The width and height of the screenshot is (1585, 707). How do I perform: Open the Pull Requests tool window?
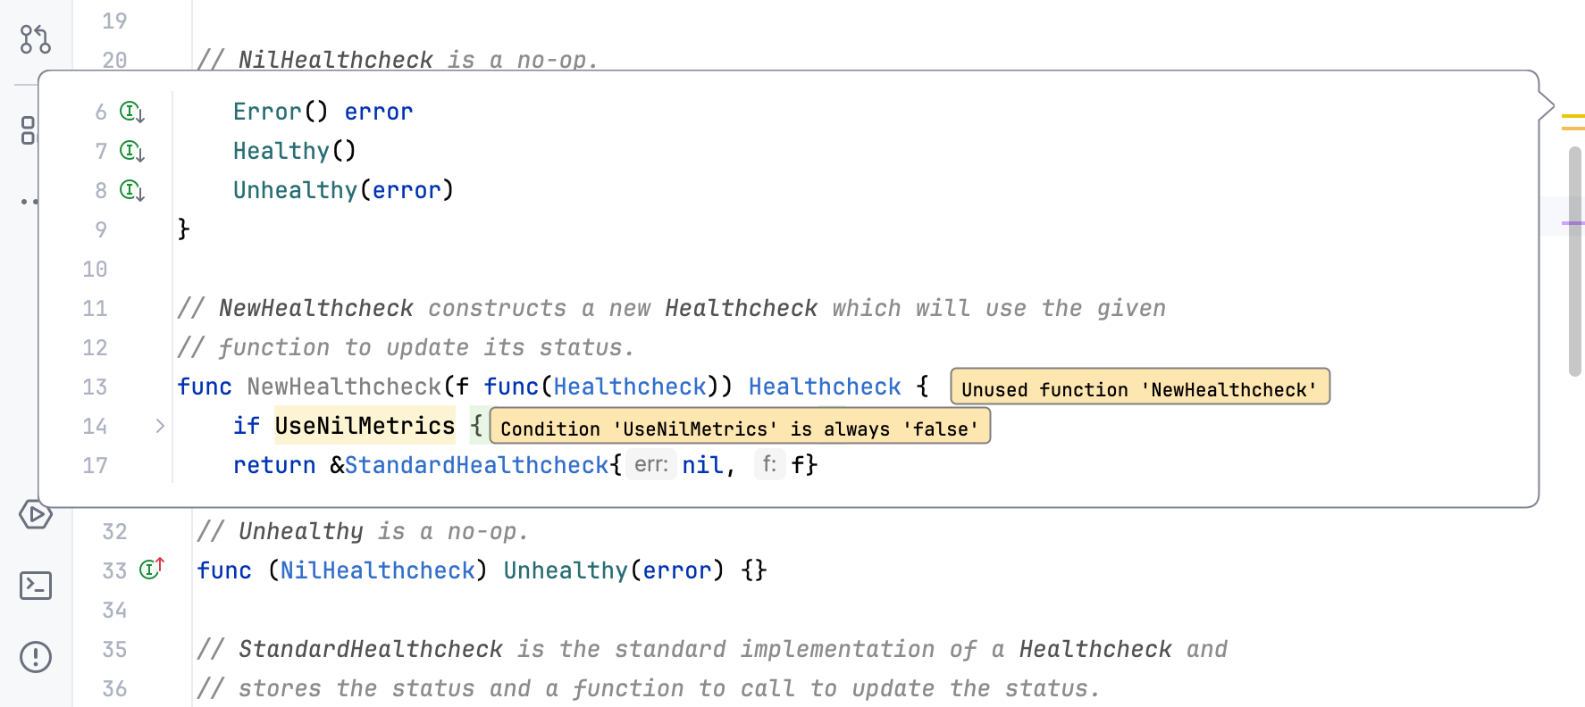click(x=35, y=38)
